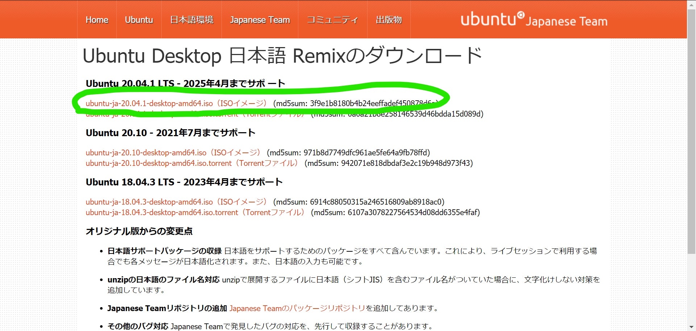The image size is (696, 331).
Task: Download ubuntu-ja-20.10-desktop-amd64.iso ISO image
Action: (173, 152)
